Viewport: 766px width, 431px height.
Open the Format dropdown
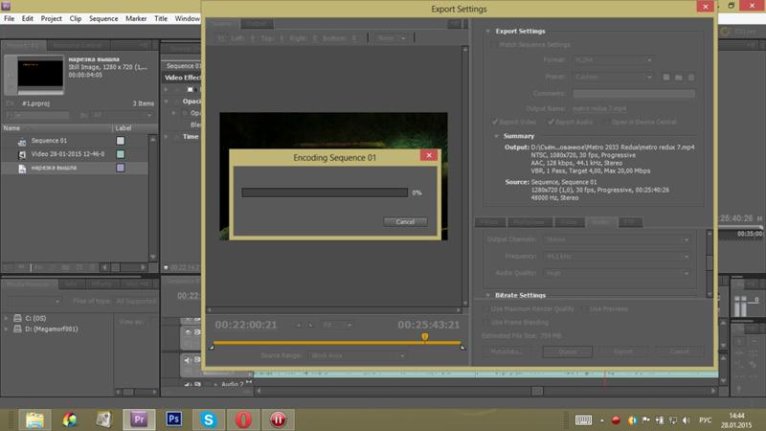click(x=613, y=59)
